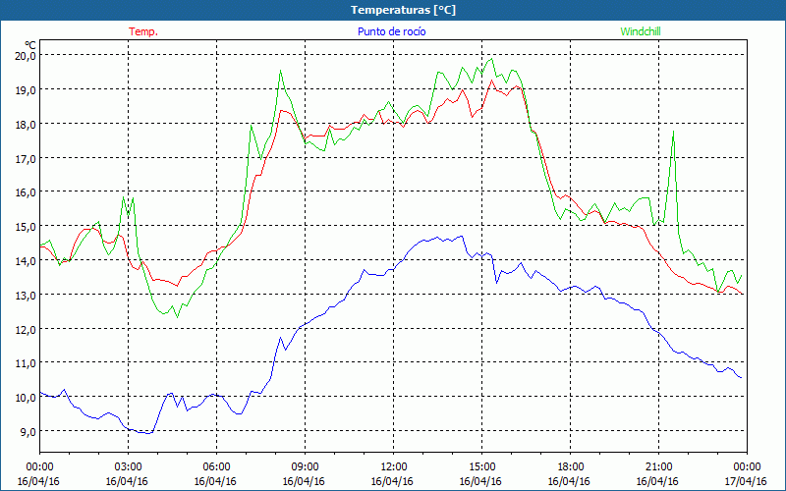Viewport: 786px width, 491px height.
Task: Click the green windchill peak near 08:00
Action: tap(280, 71)
